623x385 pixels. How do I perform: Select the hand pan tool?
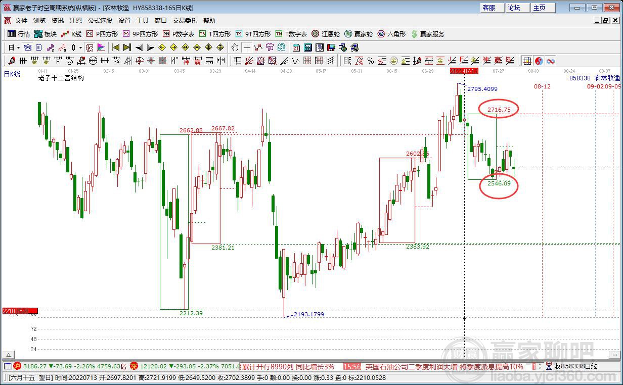(x=235, y=47)
